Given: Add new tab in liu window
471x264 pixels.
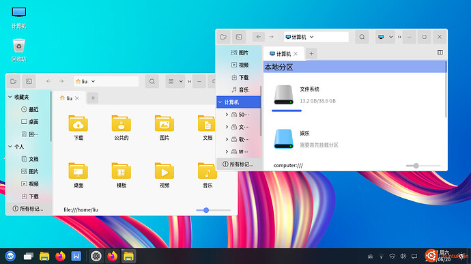Looking at the screenshot, I should tap(93, 98).
